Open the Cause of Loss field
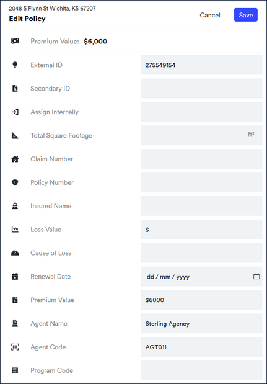Viewport: 267px width, 384px height. tap(201, 253)
